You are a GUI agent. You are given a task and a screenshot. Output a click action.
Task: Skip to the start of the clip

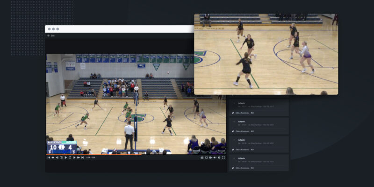(x=49, y=158)
